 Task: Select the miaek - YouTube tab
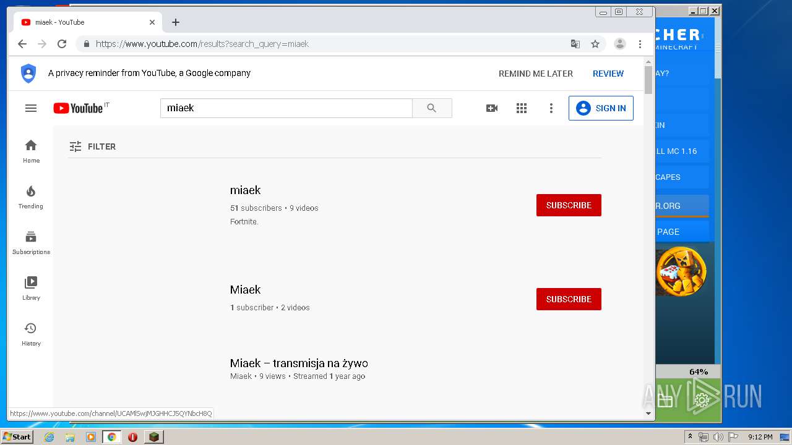[x=87, y=22]
